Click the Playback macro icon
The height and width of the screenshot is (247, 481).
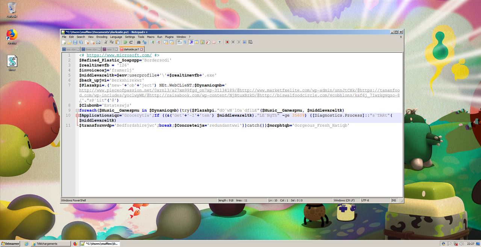[x=239, y=42]
